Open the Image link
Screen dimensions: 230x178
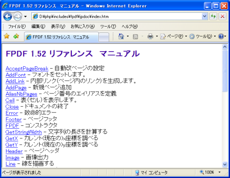(x=12, y=157)
